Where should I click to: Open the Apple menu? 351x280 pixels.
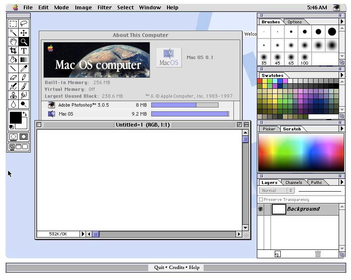pyautogui.click(x=15, y=8)
